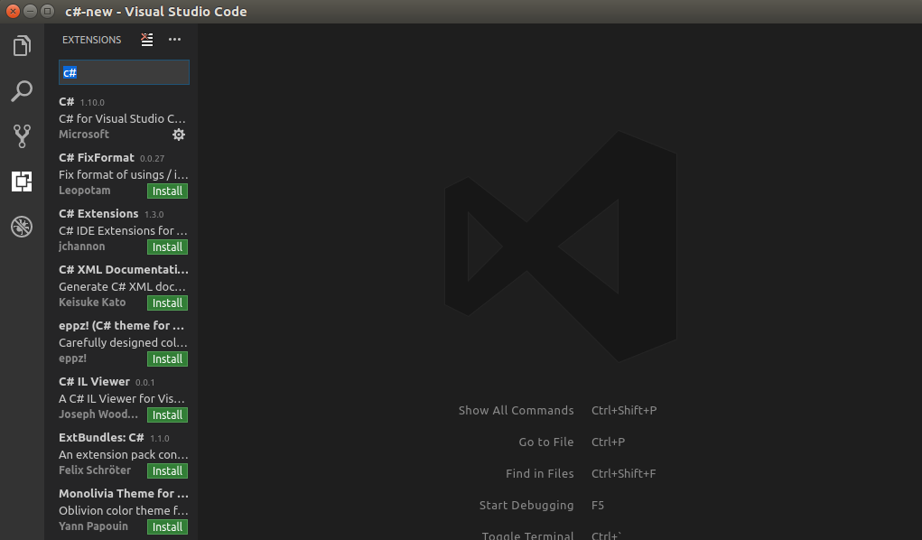The width and height of the screenshot is (922, 540).
Task: Install the C# IL Viewer extension
Action: point(167,414)
